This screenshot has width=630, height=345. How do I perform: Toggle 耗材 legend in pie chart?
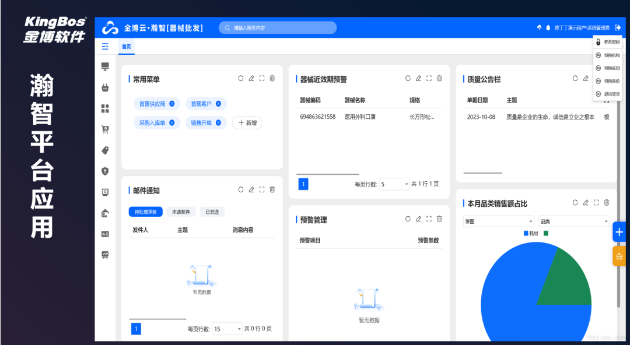pyautogui.click(x=530, y=233)
